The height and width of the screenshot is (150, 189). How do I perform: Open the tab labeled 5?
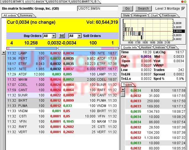pos(95,2)
